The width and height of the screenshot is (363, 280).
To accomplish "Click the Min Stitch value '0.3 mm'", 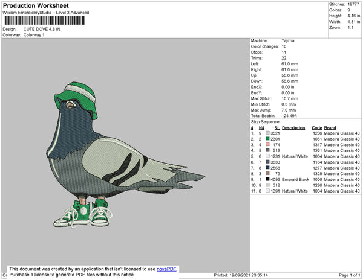I will [289, 104].
